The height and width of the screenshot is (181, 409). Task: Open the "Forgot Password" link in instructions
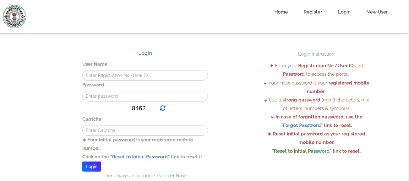pos(302,125)
